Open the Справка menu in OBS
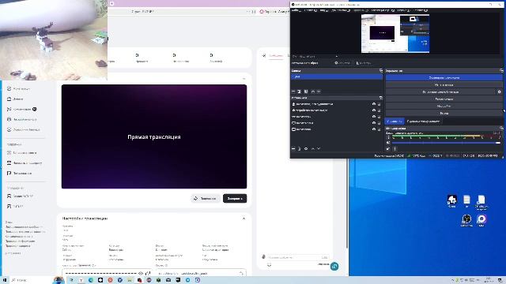 point(421,10)
